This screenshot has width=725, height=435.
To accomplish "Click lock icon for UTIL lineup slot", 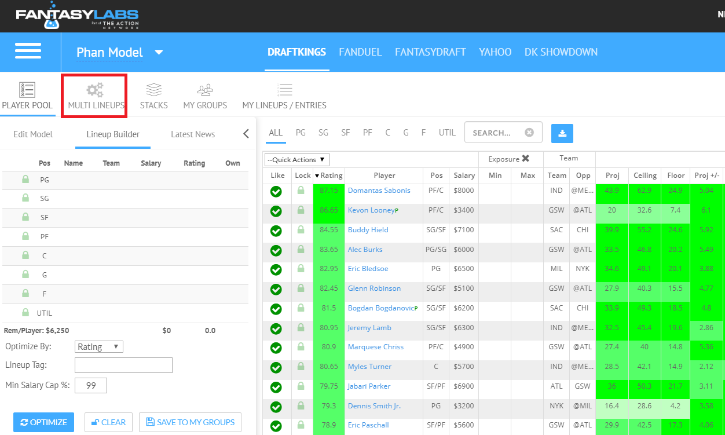I will pyautogui.click(x=25, y=312).
